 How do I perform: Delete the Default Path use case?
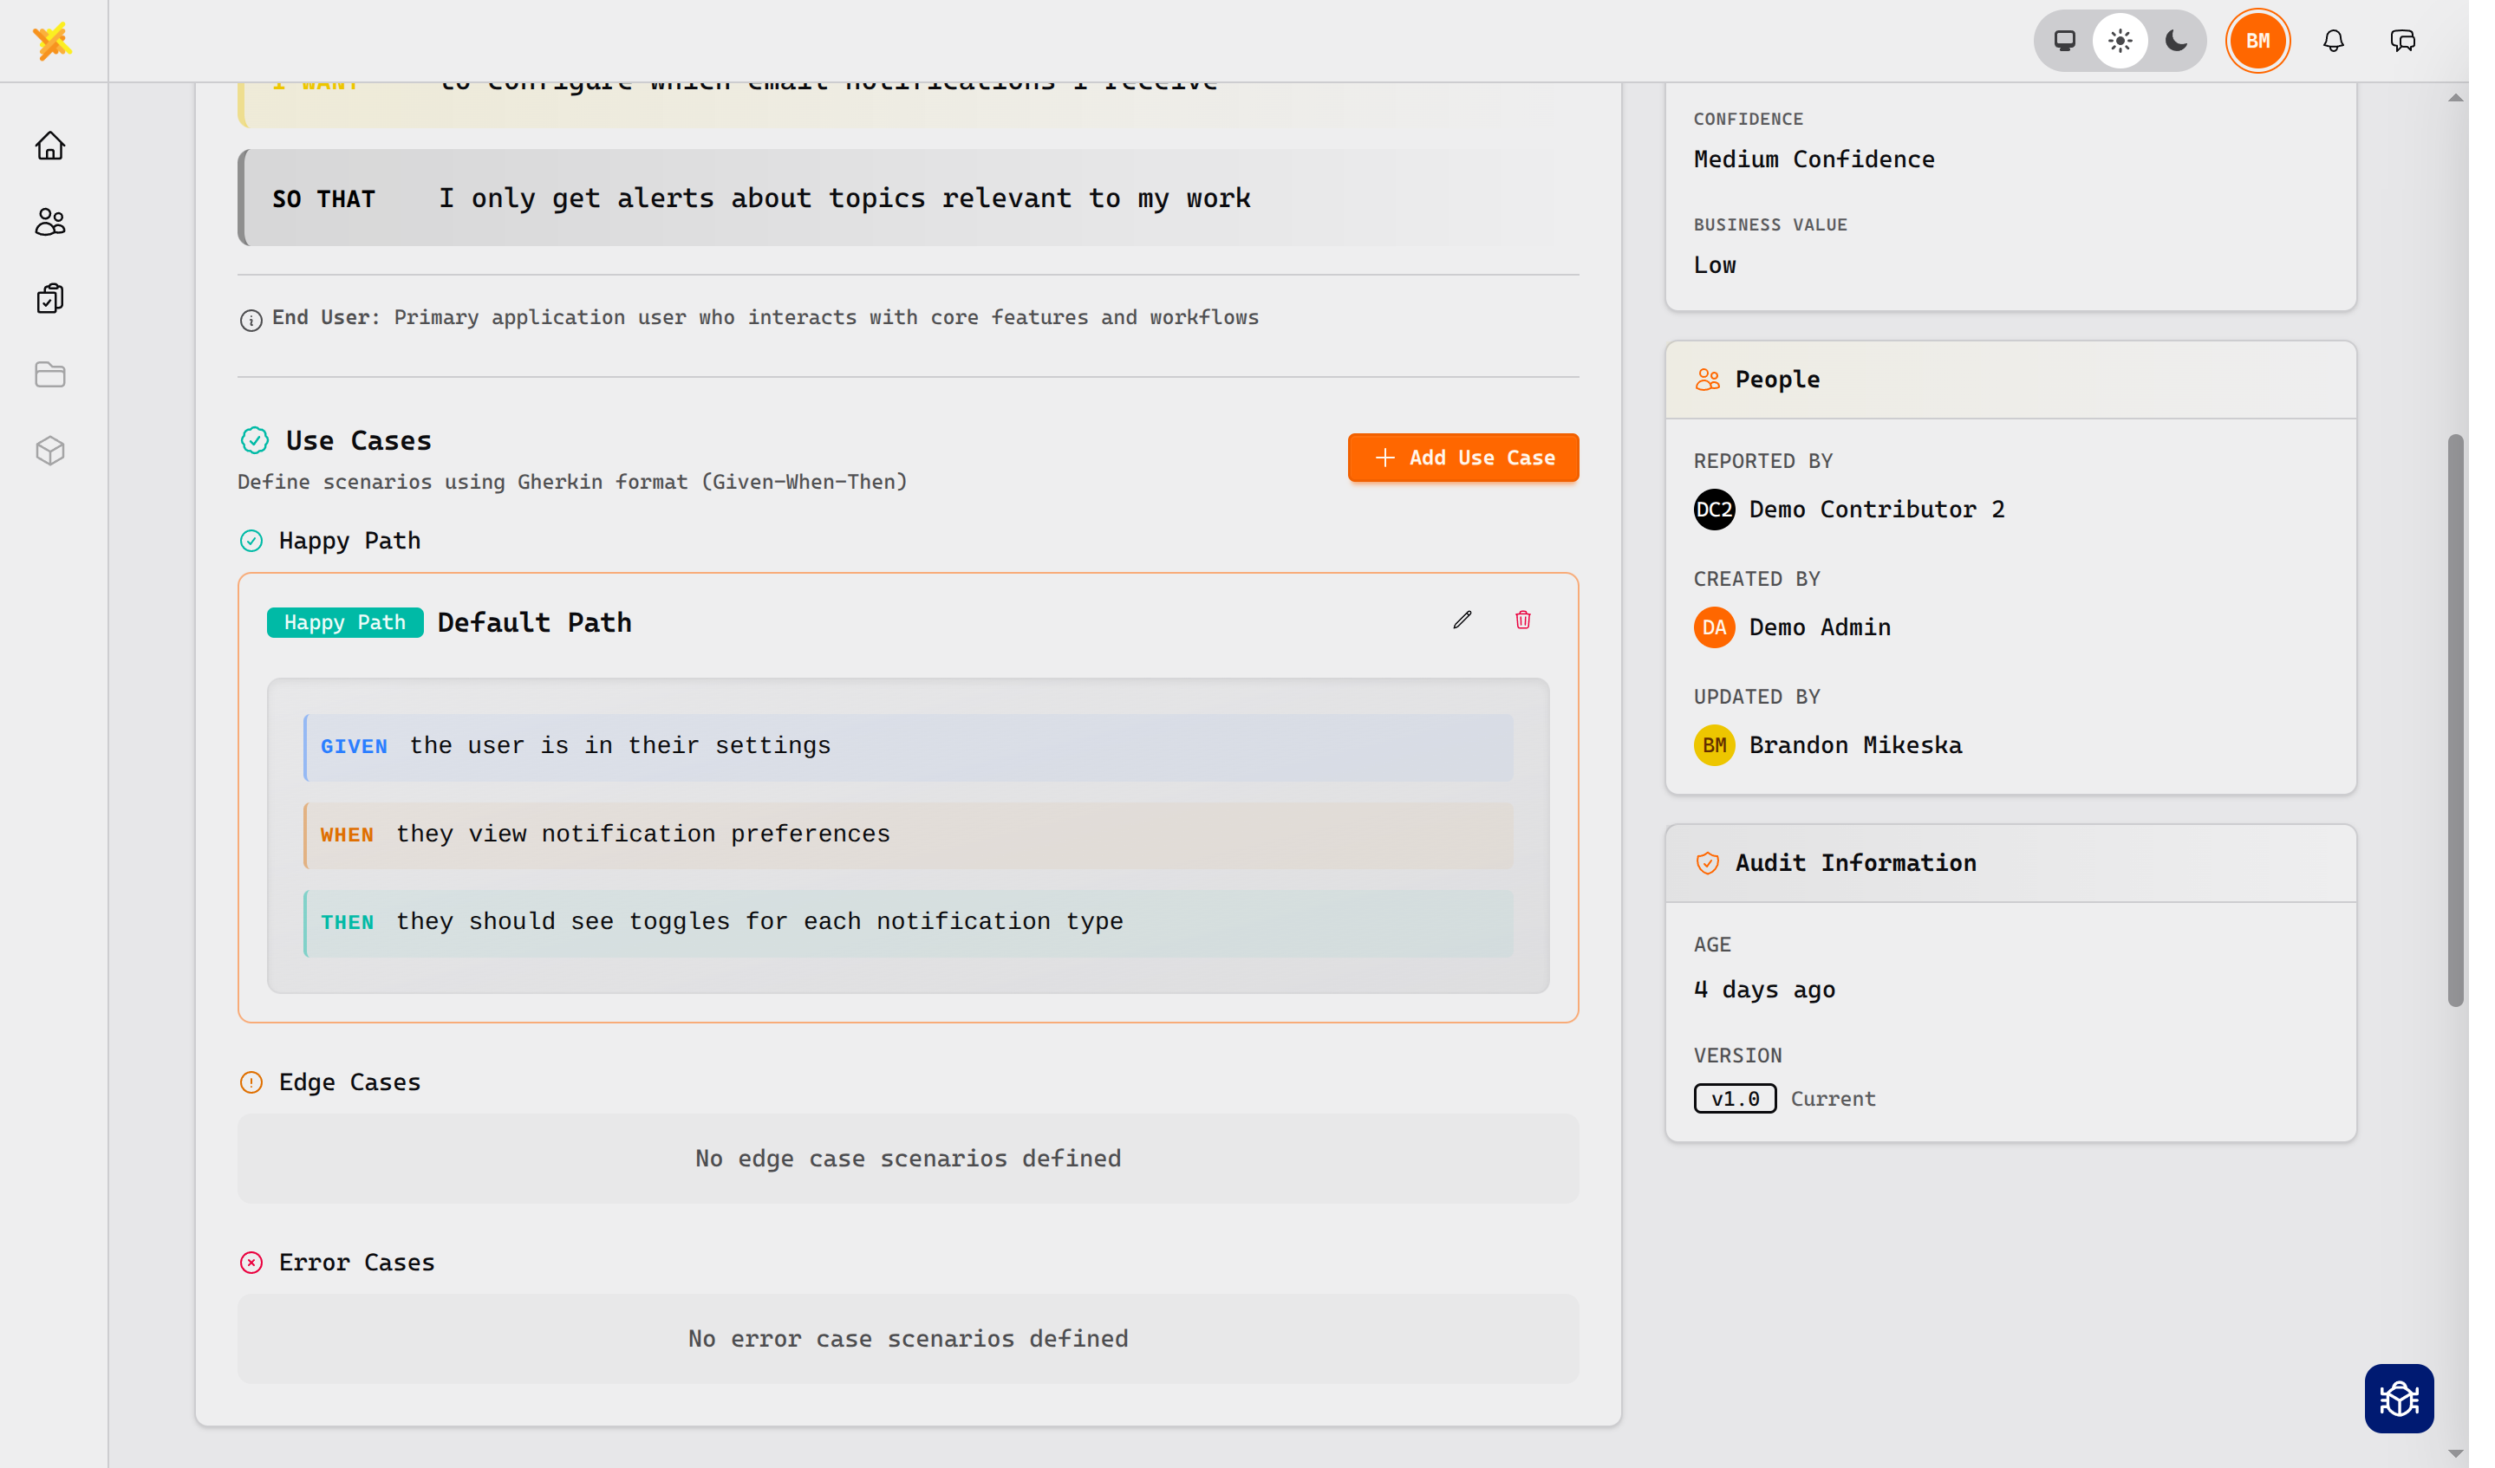pyautogui.click(x=1522, y=620)
